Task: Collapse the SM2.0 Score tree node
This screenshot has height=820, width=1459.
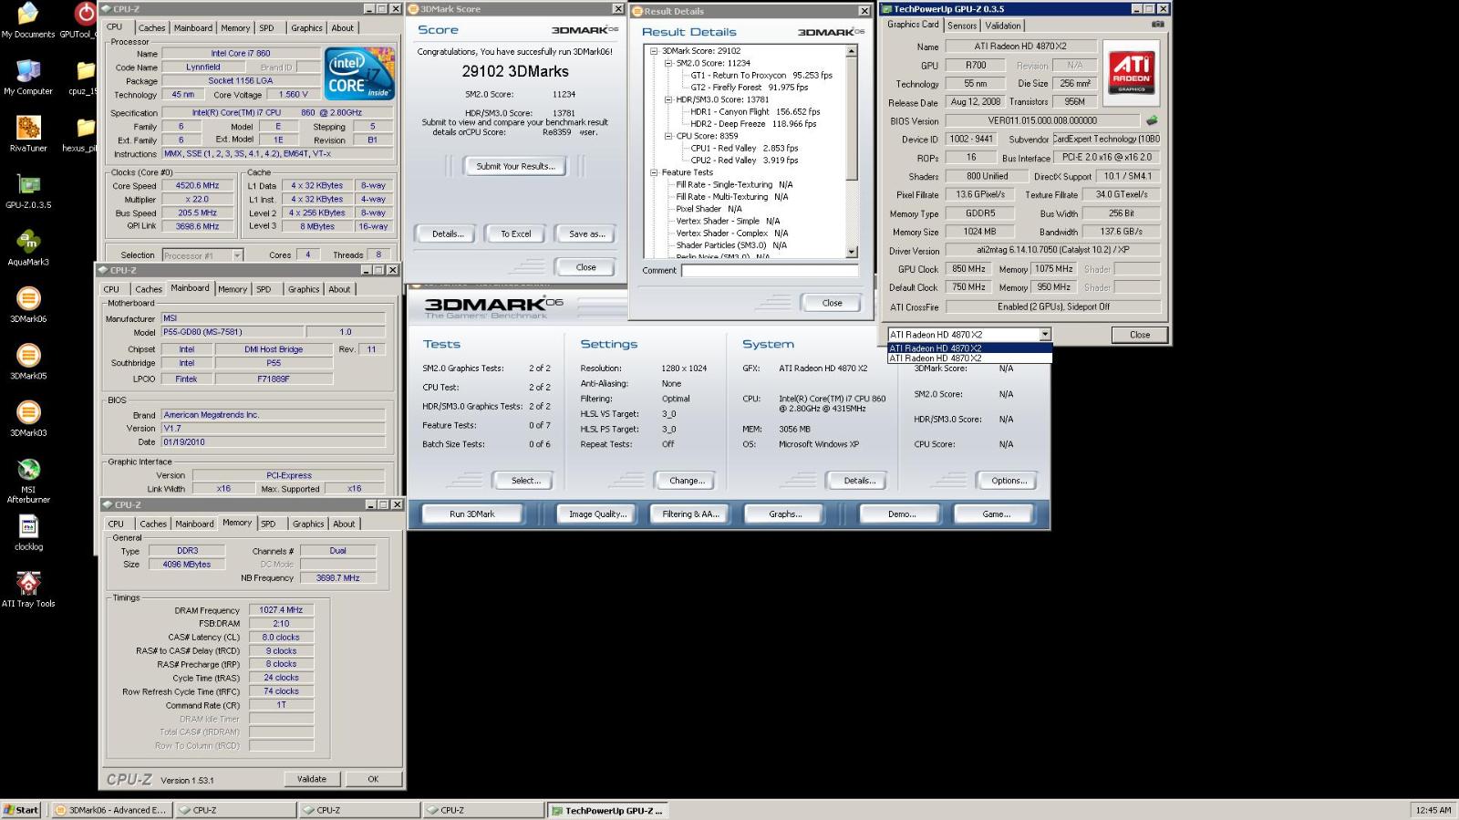Action: pos(668,63)
